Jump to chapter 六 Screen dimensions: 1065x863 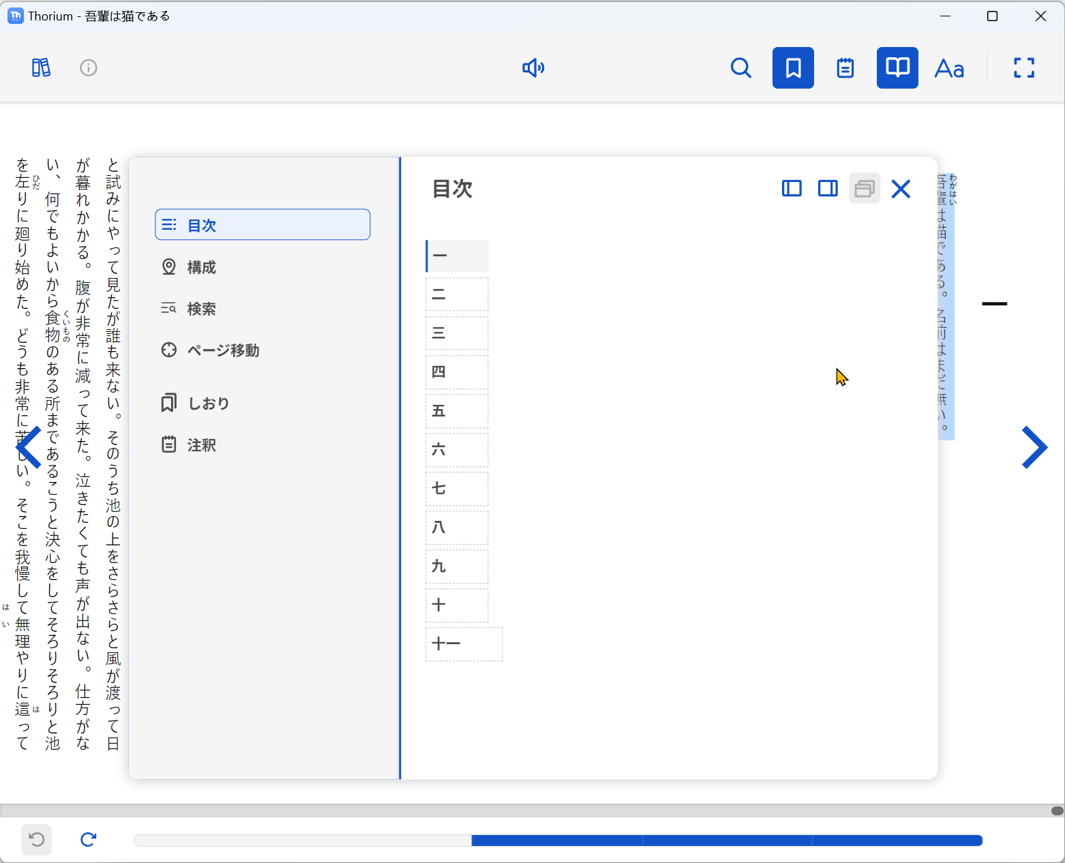pyautogui.click(x=457, y=450)
